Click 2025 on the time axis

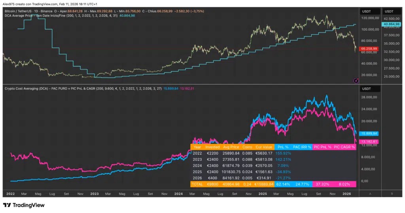click(263, 194)
